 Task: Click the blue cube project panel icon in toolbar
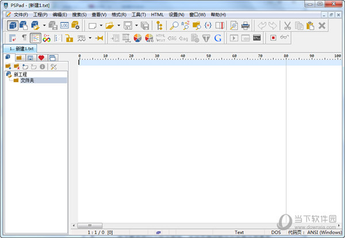pos(13,25)
